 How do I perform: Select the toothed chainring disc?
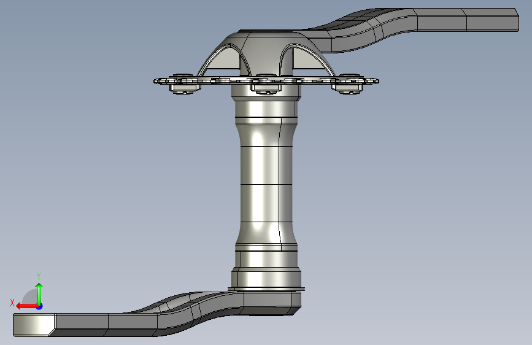point(266,81)
